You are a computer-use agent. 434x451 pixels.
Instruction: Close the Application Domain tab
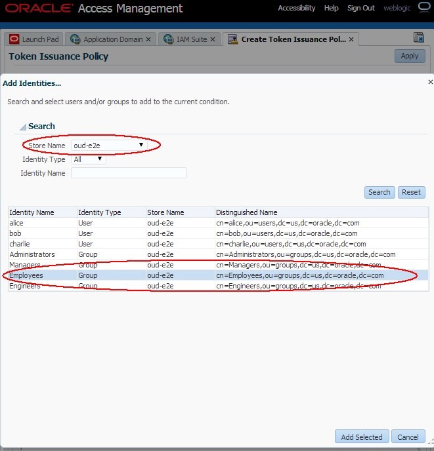point(148,39)
